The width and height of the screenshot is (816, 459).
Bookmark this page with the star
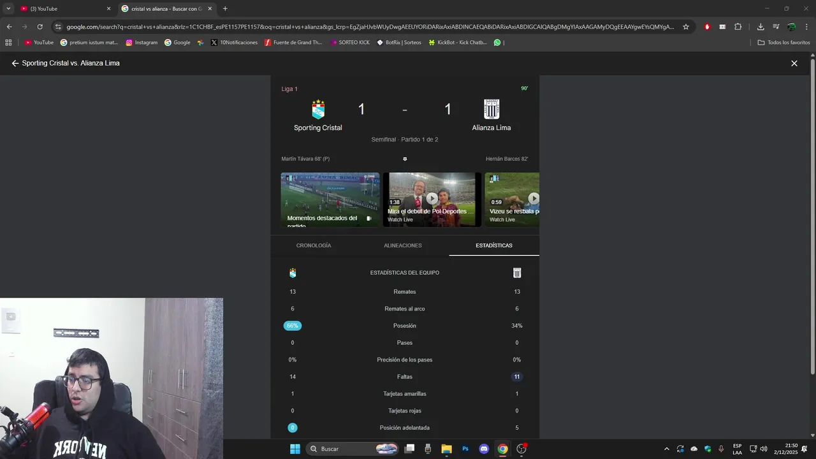[x=686, y=27]
